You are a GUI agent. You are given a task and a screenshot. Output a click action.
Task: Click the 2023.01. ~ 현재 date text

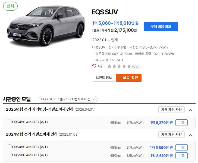point(105,40)
